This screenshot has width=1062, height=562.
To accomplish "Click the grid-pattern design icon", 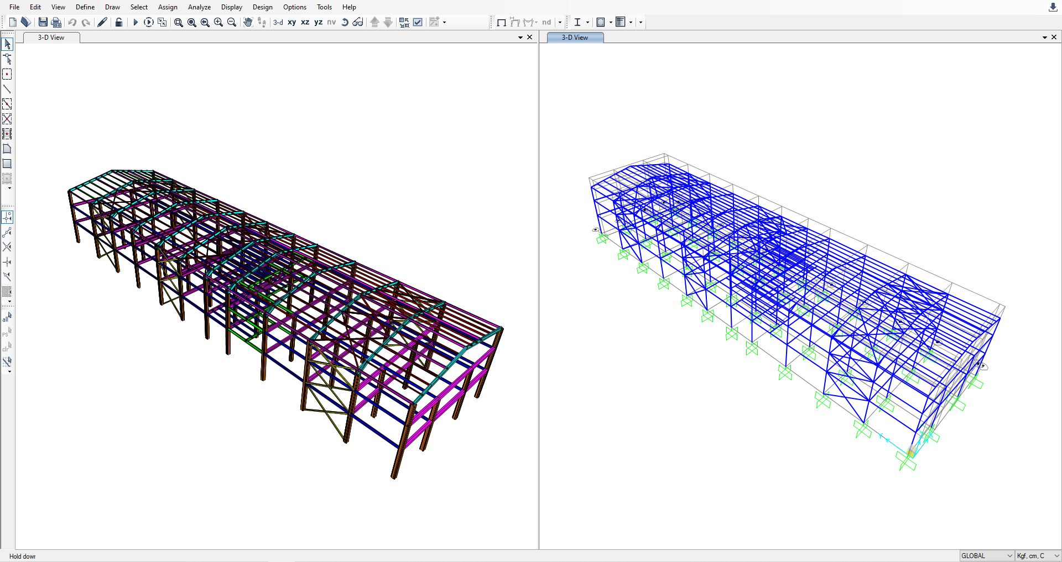I will click(621, 22).
